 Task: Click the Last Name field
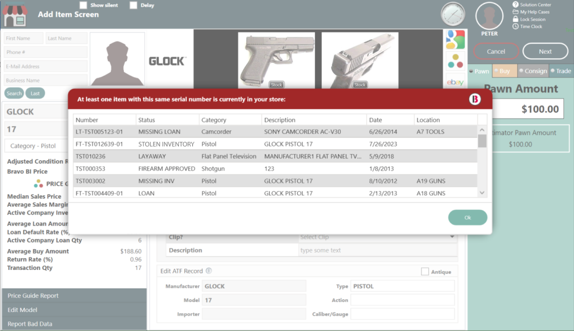click(x=66, y=38)
